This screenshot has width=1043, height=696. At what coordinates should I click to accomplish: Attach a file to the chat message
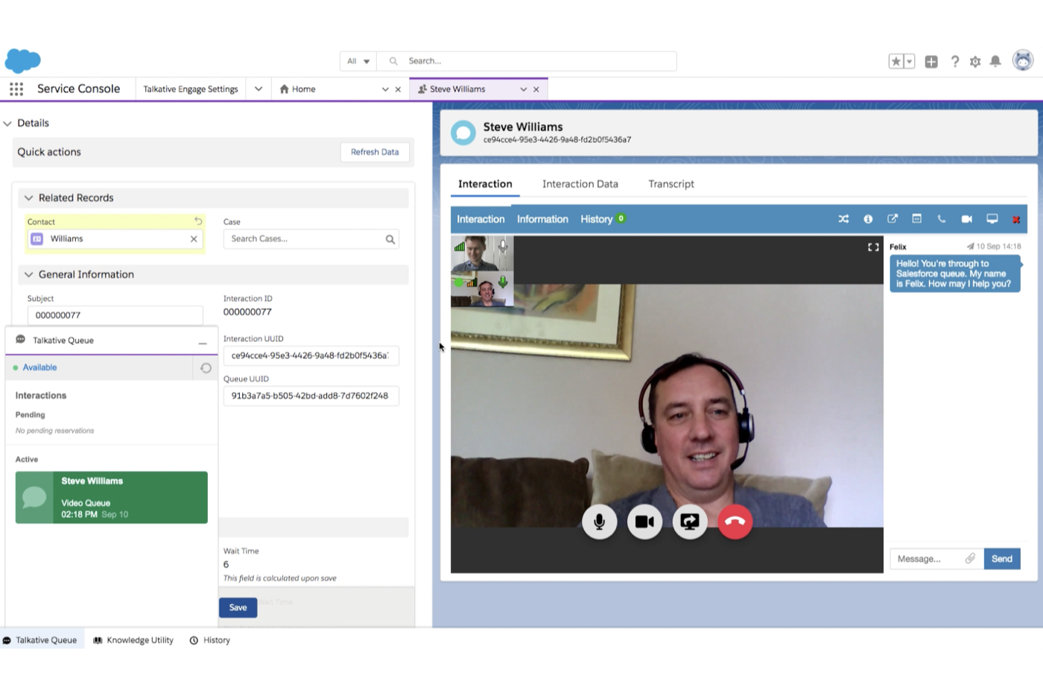[x=971, y=558]
